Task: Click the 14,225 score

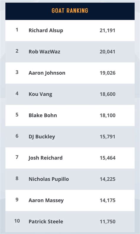Action: (108, 179)
